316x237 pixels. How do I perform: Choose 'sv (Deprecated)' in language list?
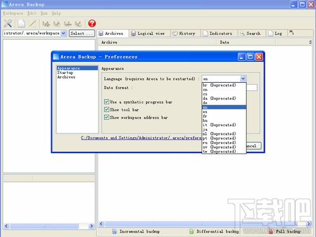[224, 147]
